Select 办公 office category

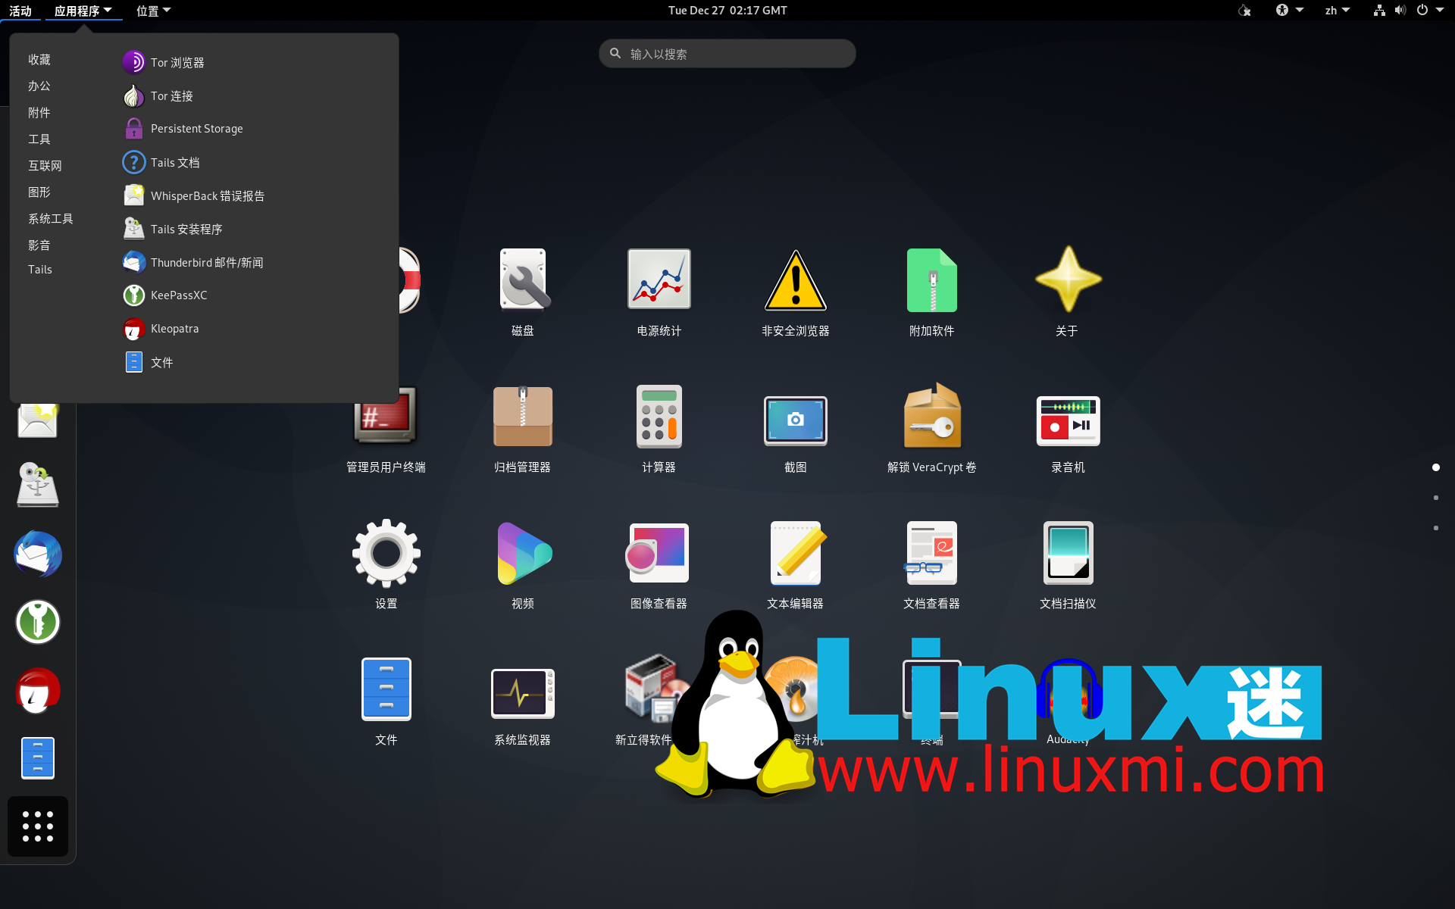click(39, 86)
